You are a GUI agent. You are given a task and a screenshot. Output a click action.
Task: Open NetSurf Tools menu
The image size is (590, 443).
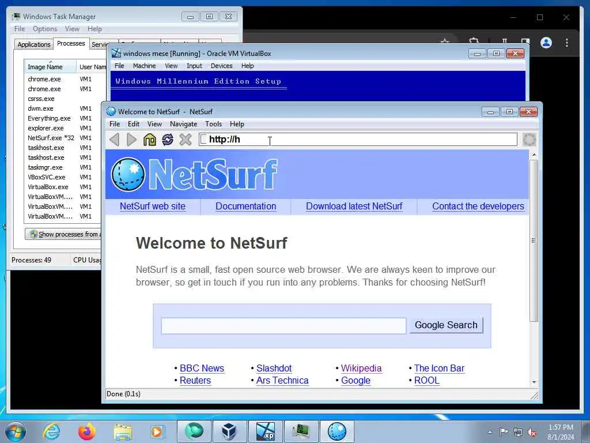213,124
